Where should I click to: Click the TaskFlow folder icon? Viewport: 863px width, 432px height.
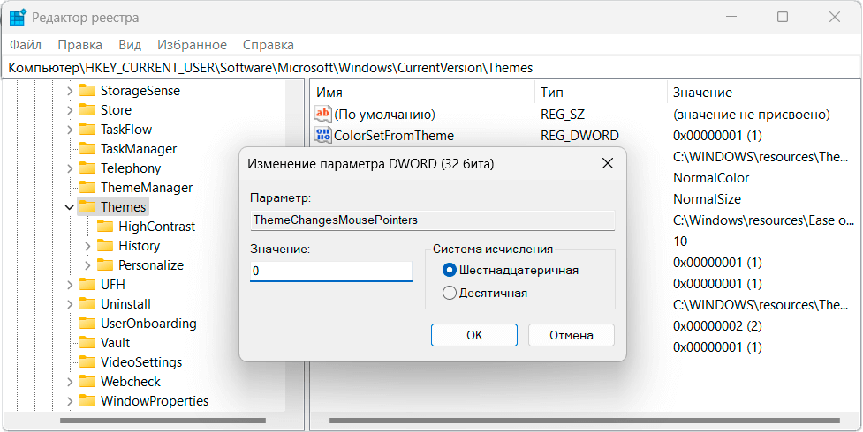click(87, 130)
